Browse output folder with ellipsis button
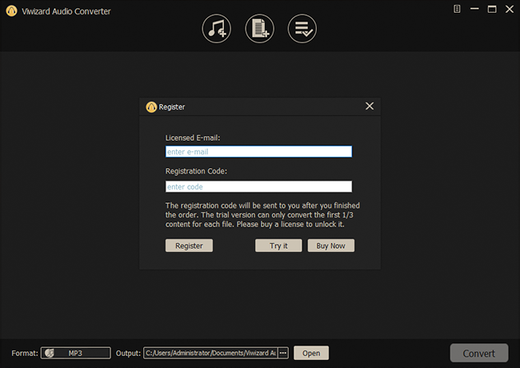Image resolution: width=520 pixels, height=368 pixels. [x=283, y=353]
